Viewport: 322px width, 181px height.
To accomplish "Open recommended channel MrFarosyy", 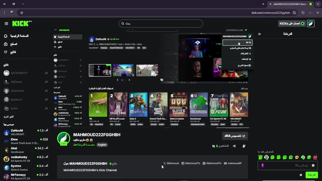I will tap(26, 176).
